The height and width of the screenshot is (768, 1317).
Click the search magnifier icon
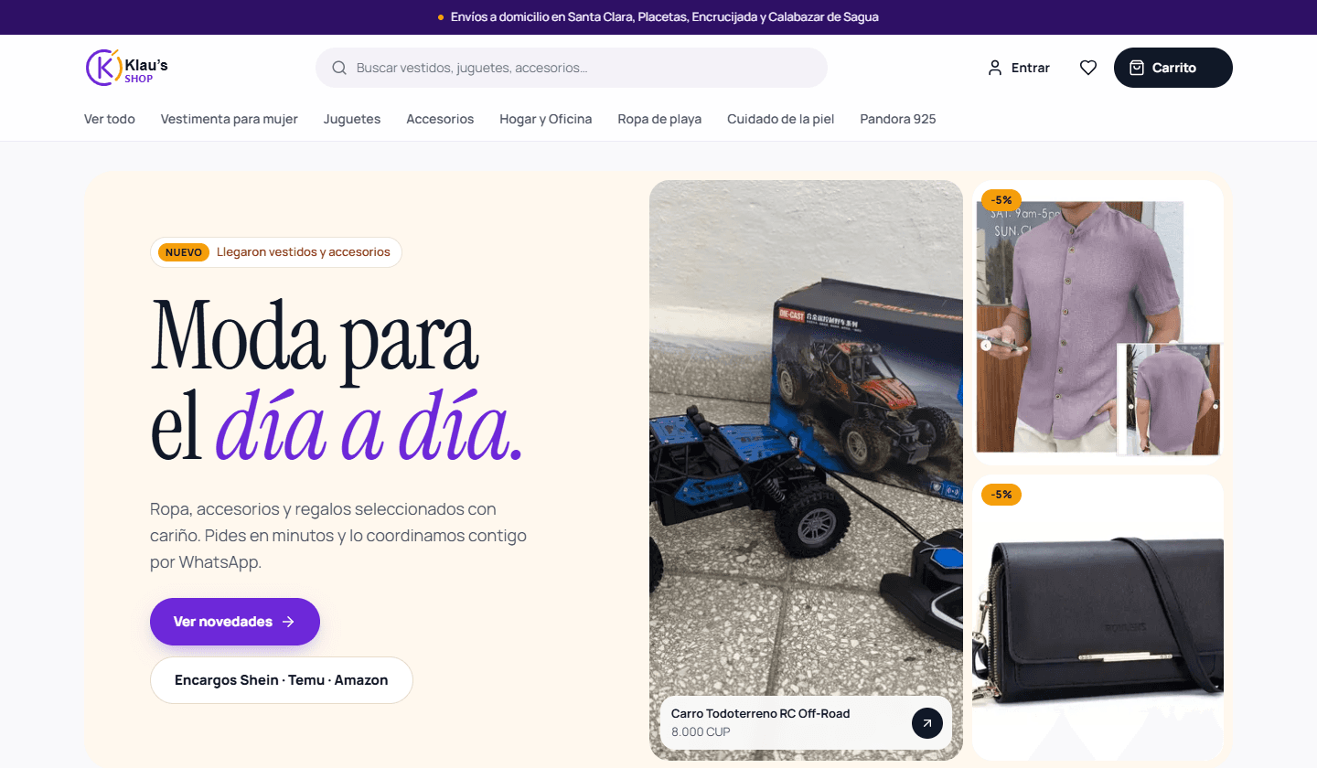pos(339,68)
